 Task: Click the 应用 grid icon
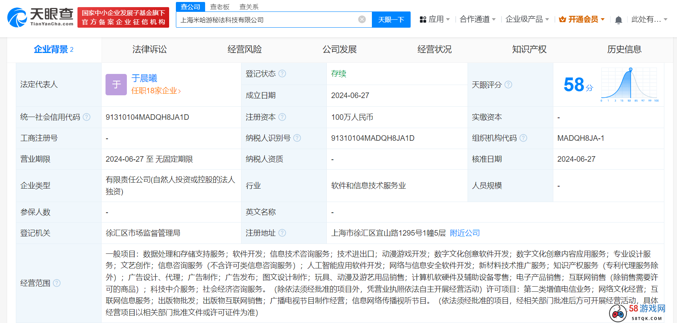tap(423, 19)
